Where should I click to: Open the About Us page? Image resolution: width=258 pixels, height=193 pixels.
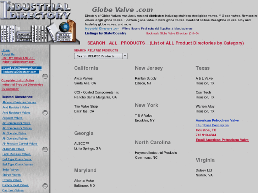8,55
